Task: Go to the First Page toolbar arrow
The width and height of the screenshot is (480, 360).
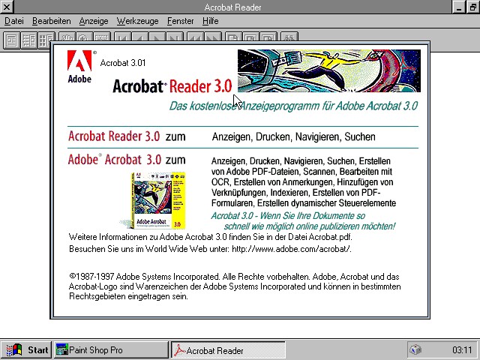Action: [x=123, y=37]
